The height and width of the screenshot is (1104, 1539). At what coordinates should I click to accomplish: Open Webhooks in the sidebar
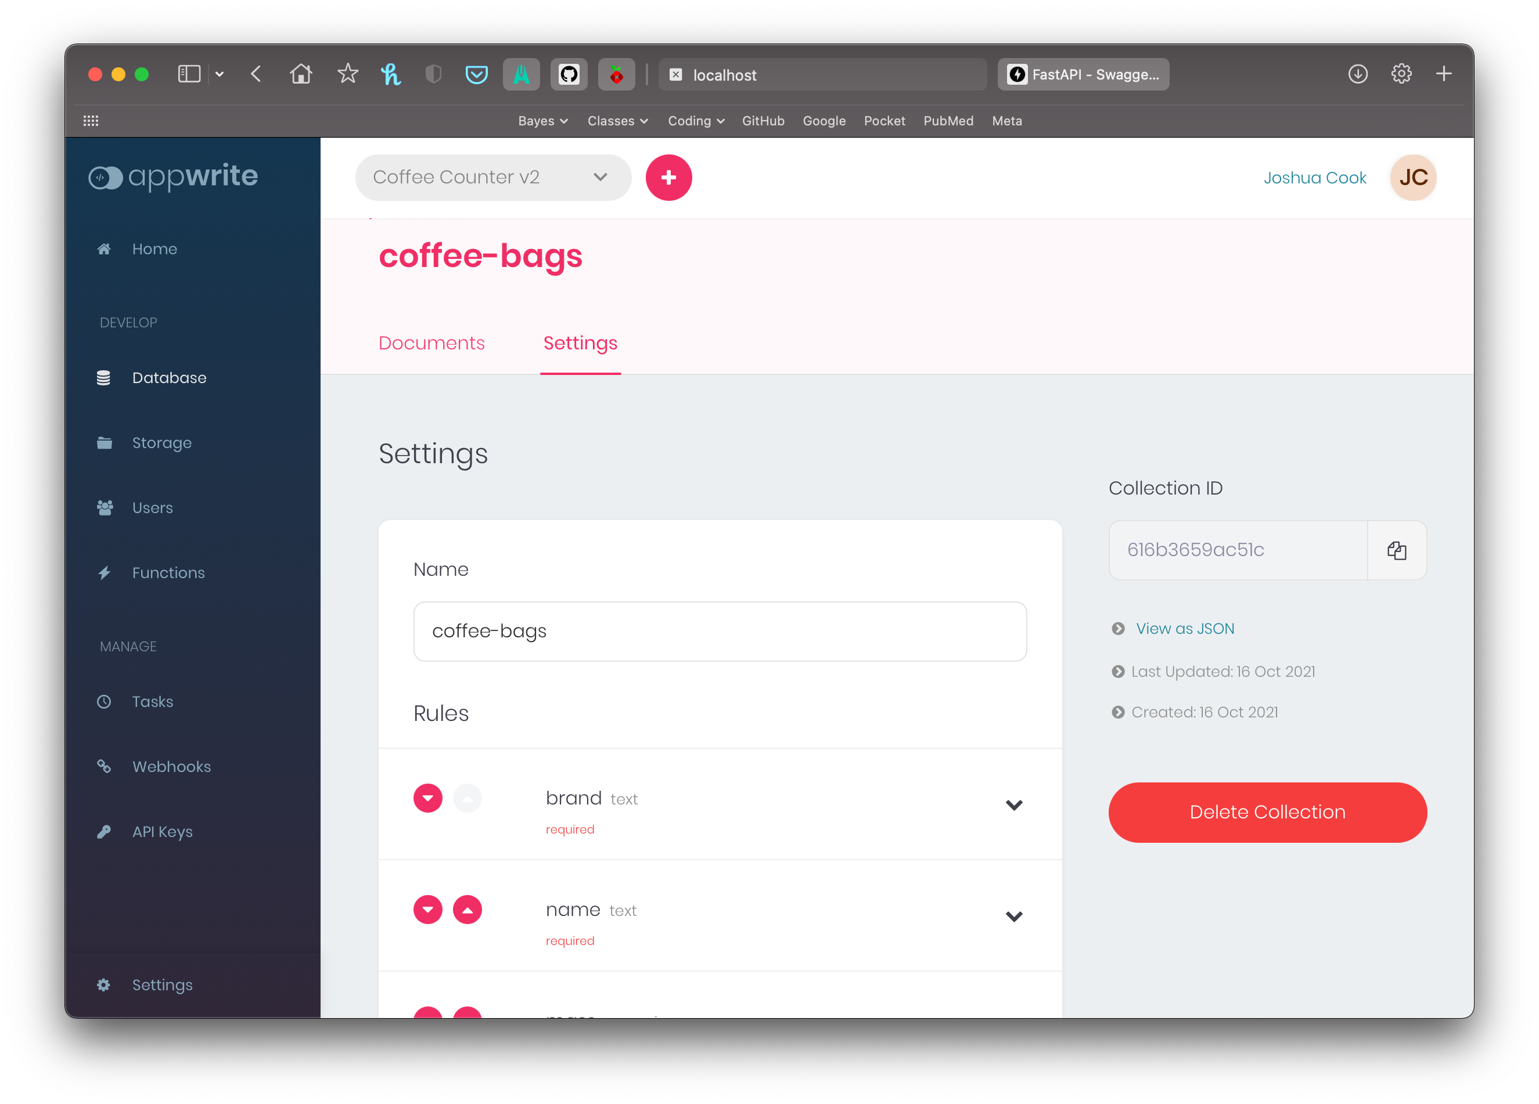pos(171,766)
